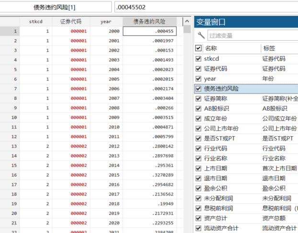Viewport: 298px width, 233px height.
Task: Click cell with value .3270289
Action: [x=149, y=175]
